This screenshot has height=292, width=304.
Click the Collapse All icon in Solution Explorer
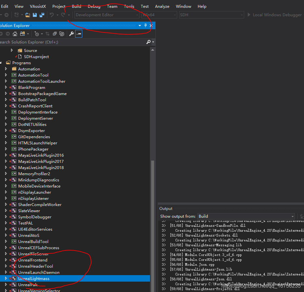tap(55, 34)
